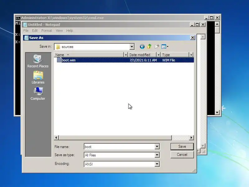The width and height of the screenshot is (249, 187).
Task: Minimize the cmd.exe window
Action: point(206,18)
